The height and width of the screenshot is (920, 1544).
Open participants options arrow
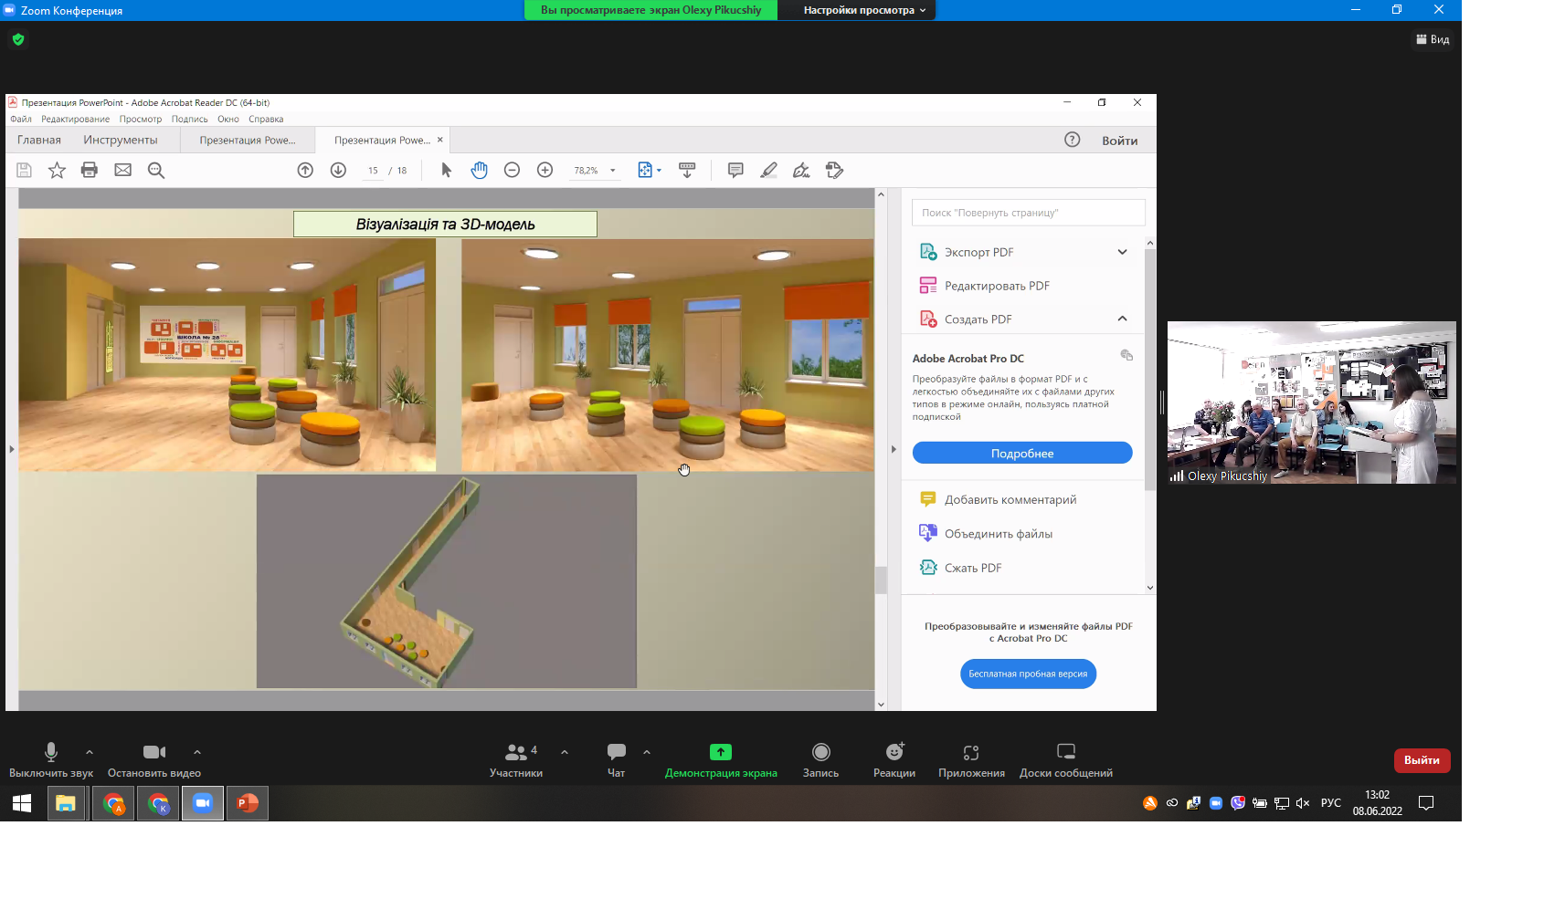[565, 752]
